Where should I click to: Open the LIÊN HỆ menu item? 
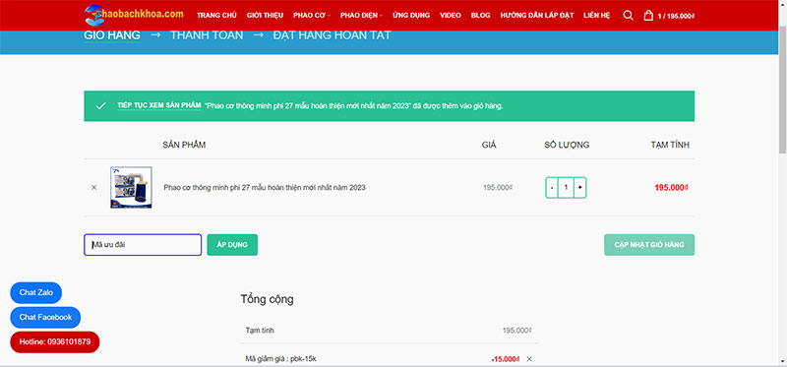tap(597, 15)
